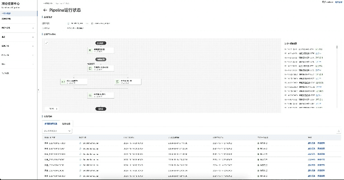The height and width of the screenshot is (180, 344).
Task: Click the scrollbar of the run log panel
Action: point(337,47)
